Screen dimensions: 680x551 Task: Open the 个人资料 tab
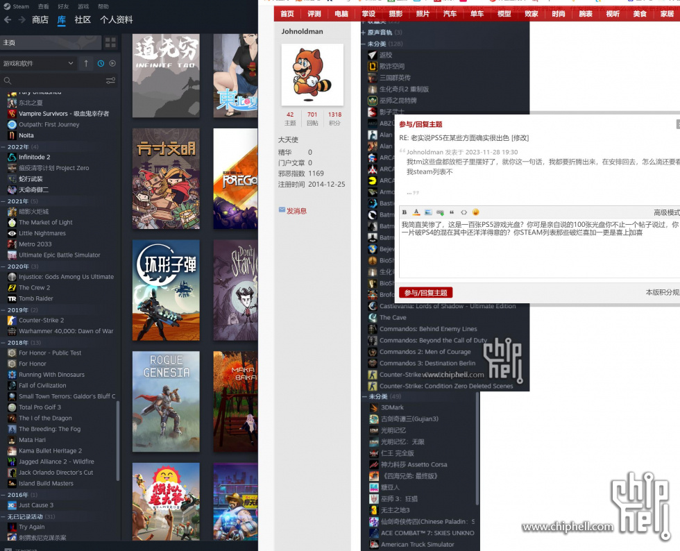pyautogui.click(x=117, y=19)
